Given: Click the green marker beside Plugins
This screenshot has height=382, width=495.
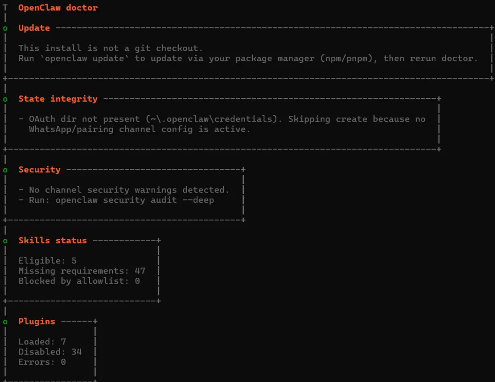Looking at the screenshot, I should point(5,322).
